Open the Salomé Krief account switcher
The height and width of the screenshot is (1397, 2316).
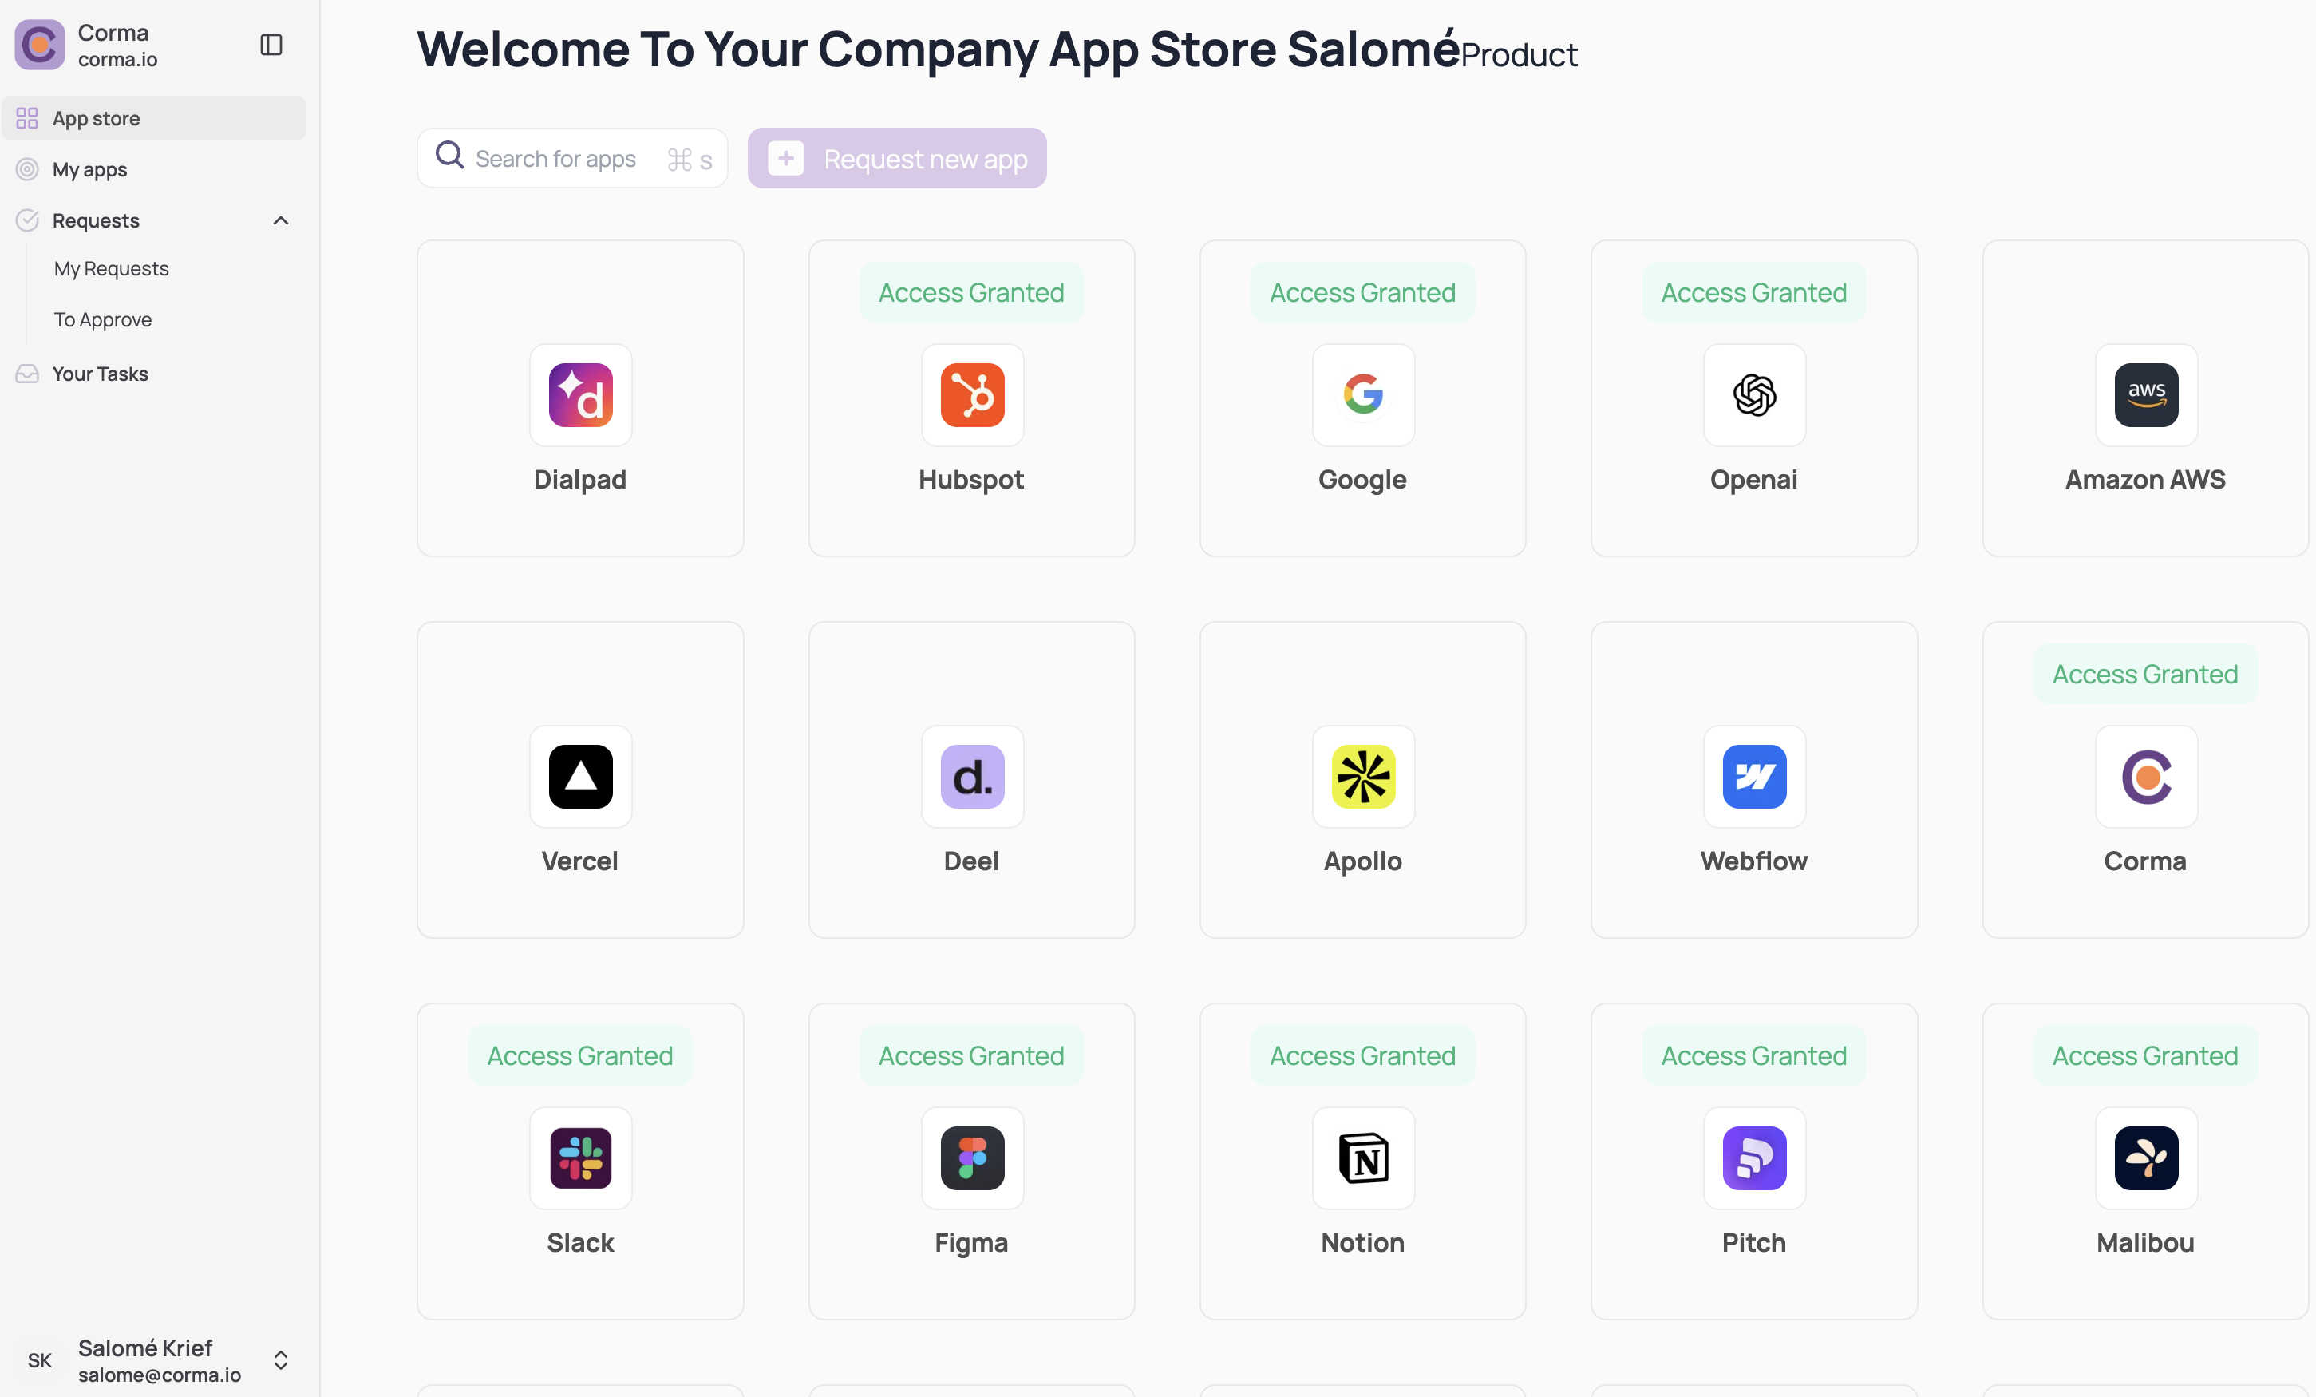280,1360
